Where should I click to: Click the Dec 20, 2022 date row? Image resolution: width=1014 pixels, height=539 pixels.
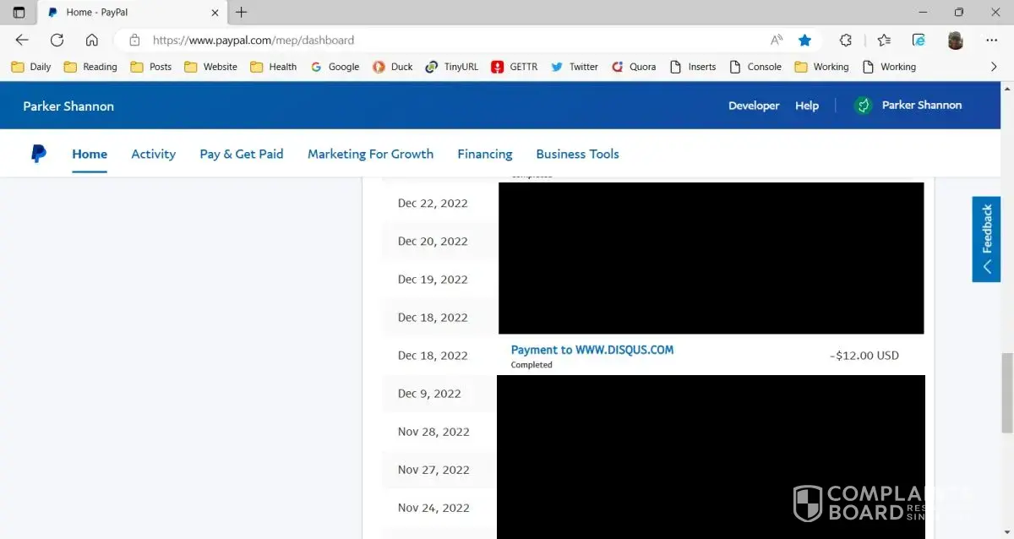[x=433, y=241]
